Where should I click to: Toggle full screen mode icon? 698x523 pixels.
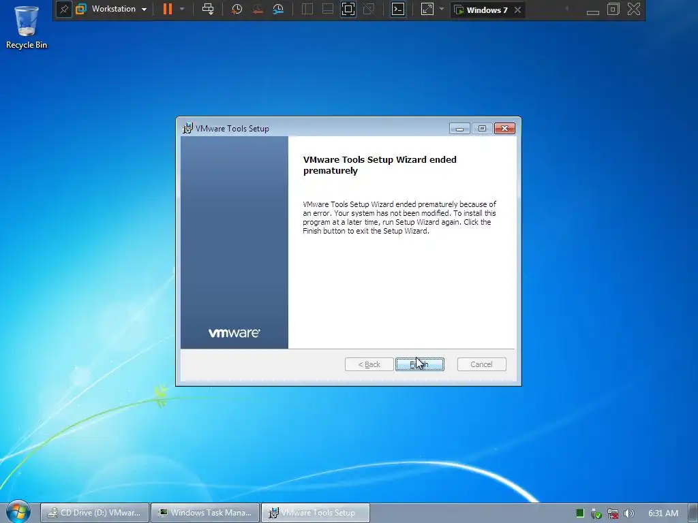[x=348, y=9]
